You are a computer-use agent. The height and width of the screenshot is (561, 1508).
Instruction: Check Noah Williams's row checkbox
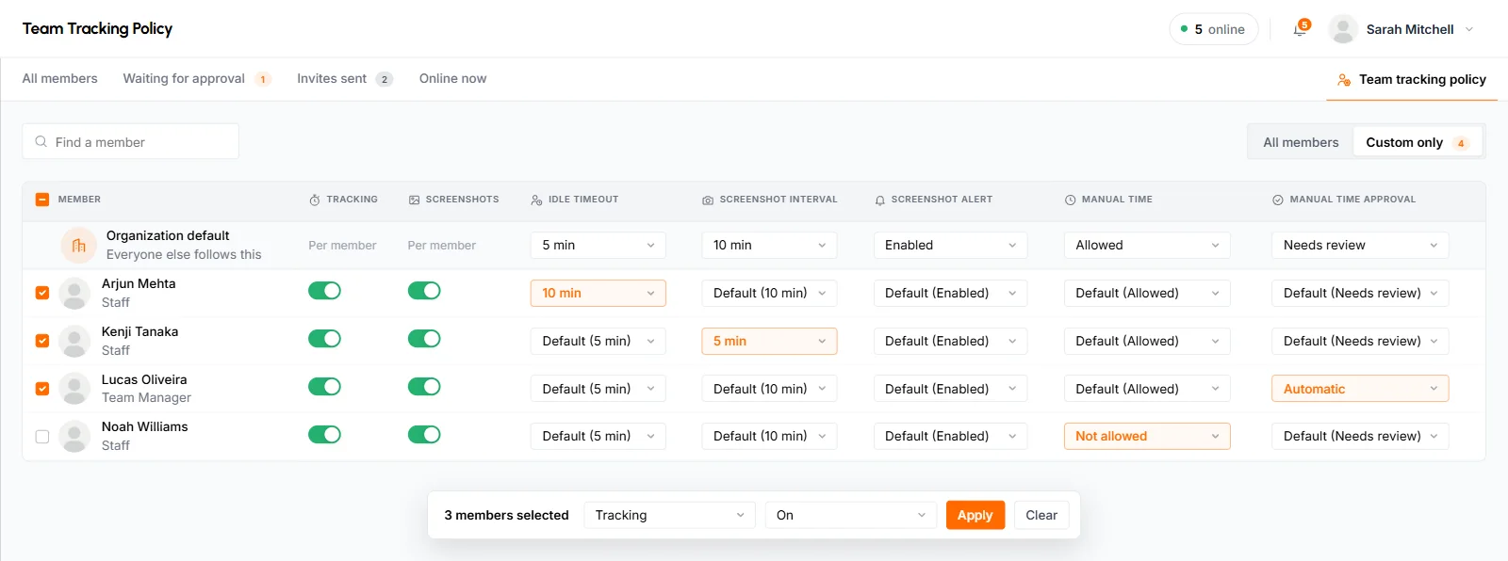pos(42,437)
